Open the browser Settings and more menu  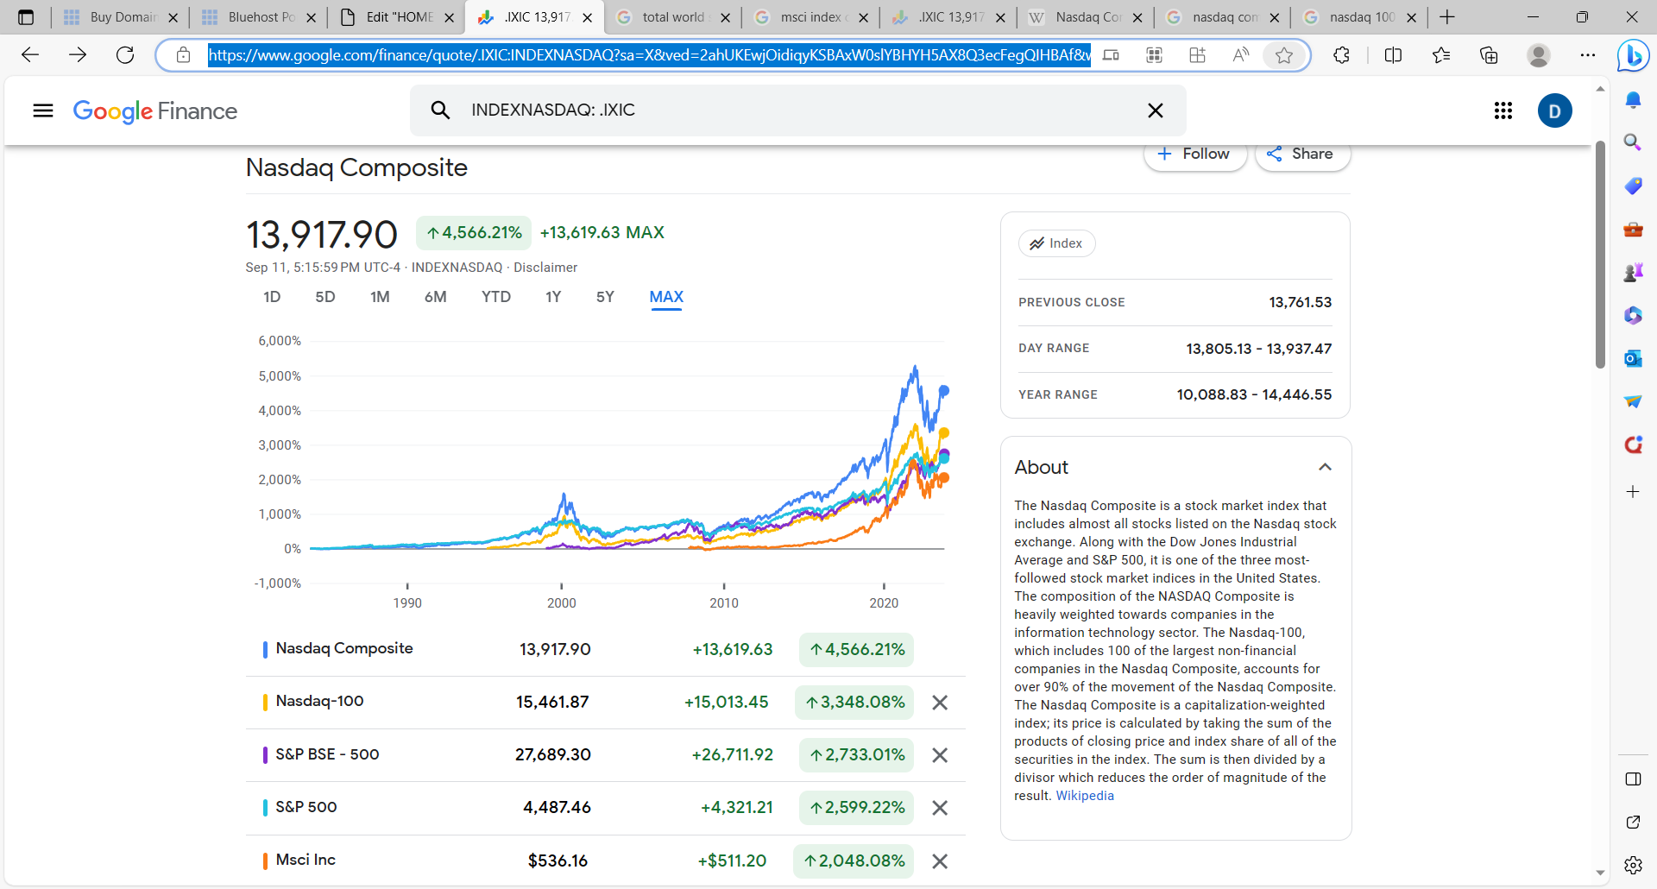pyautogui.click(x=1588, y=55)
